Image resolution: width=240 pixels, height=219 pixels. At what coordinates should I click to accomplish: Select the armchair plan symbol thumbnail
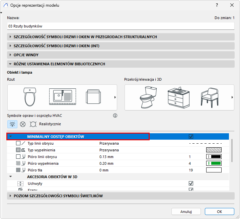click(93, 97)
